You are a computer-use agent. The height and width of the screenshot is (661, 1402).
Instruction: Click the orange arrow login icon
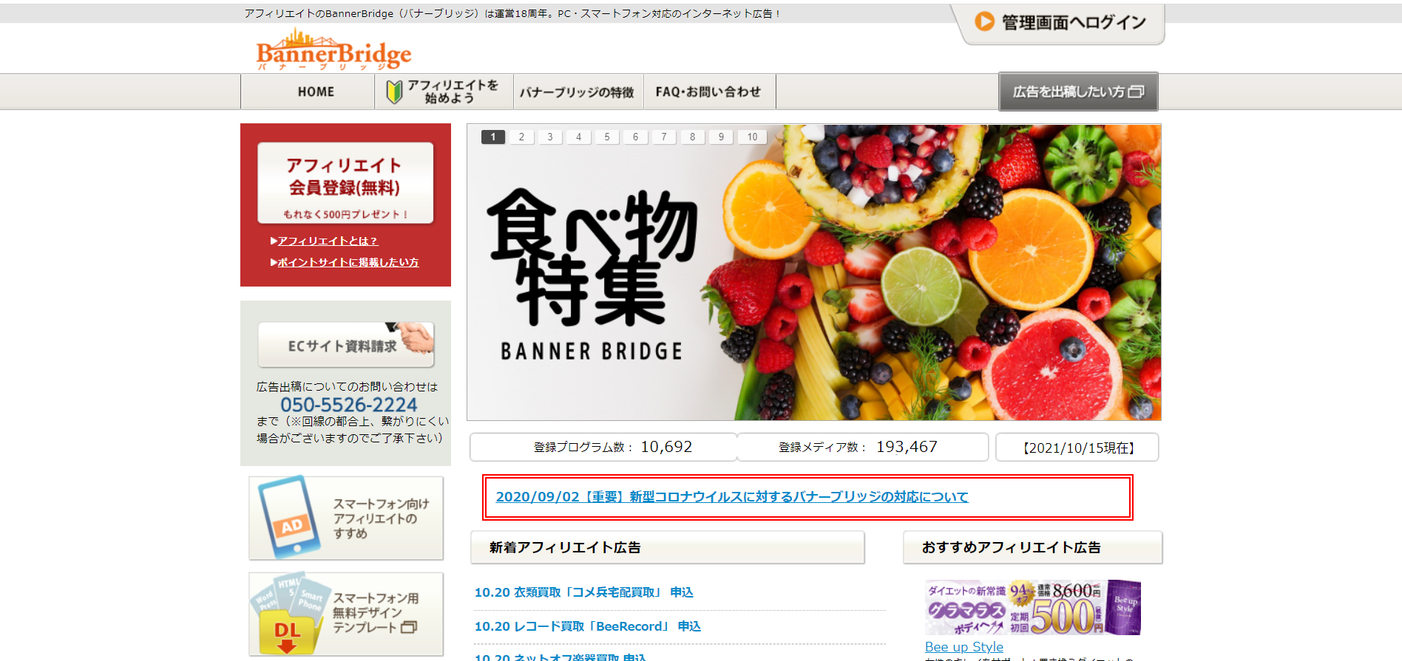pos(983,21)
